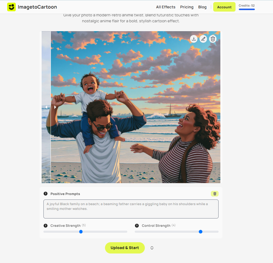Delete the generated image with trash icon
The height and width of the screenshot is (263, 273).
(213, 39)
